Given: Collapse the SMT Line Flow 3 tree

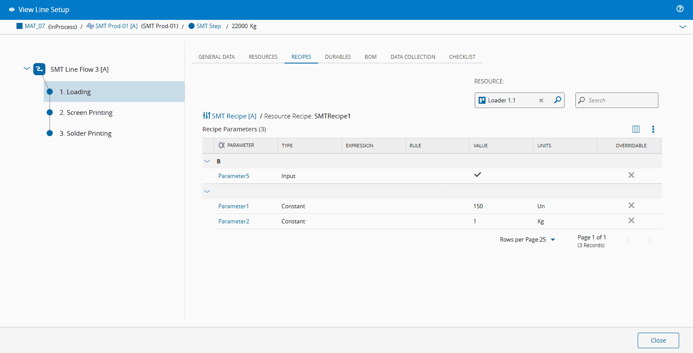Looking at the screenshot, I should (x=27, y=69).
